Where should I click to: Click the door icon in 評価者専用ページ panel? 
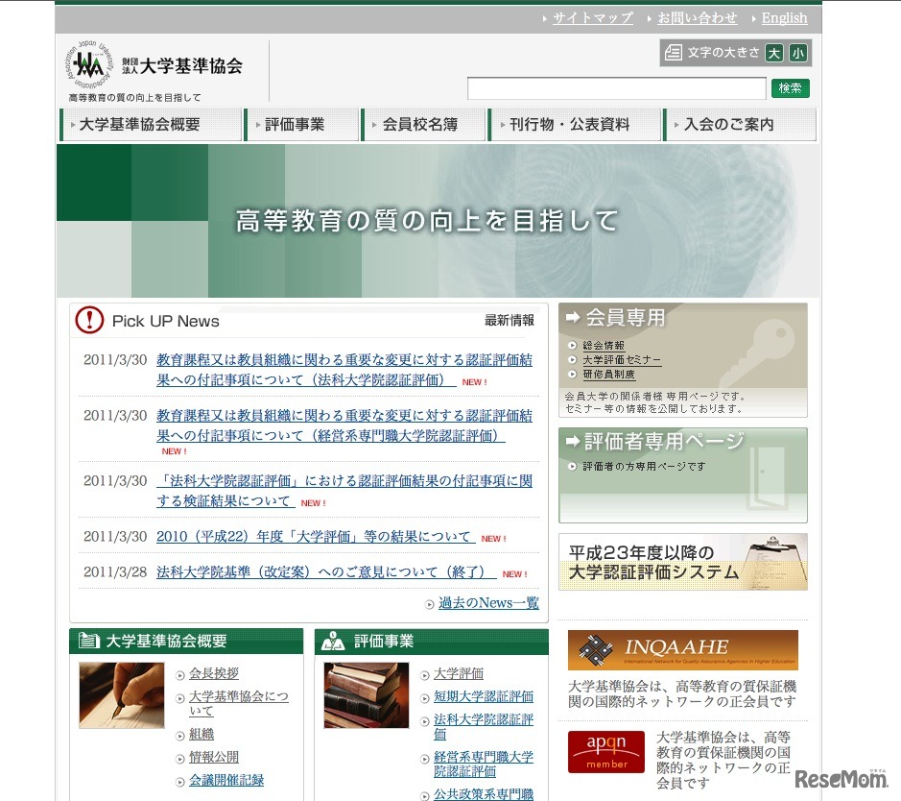click(767, 478)
